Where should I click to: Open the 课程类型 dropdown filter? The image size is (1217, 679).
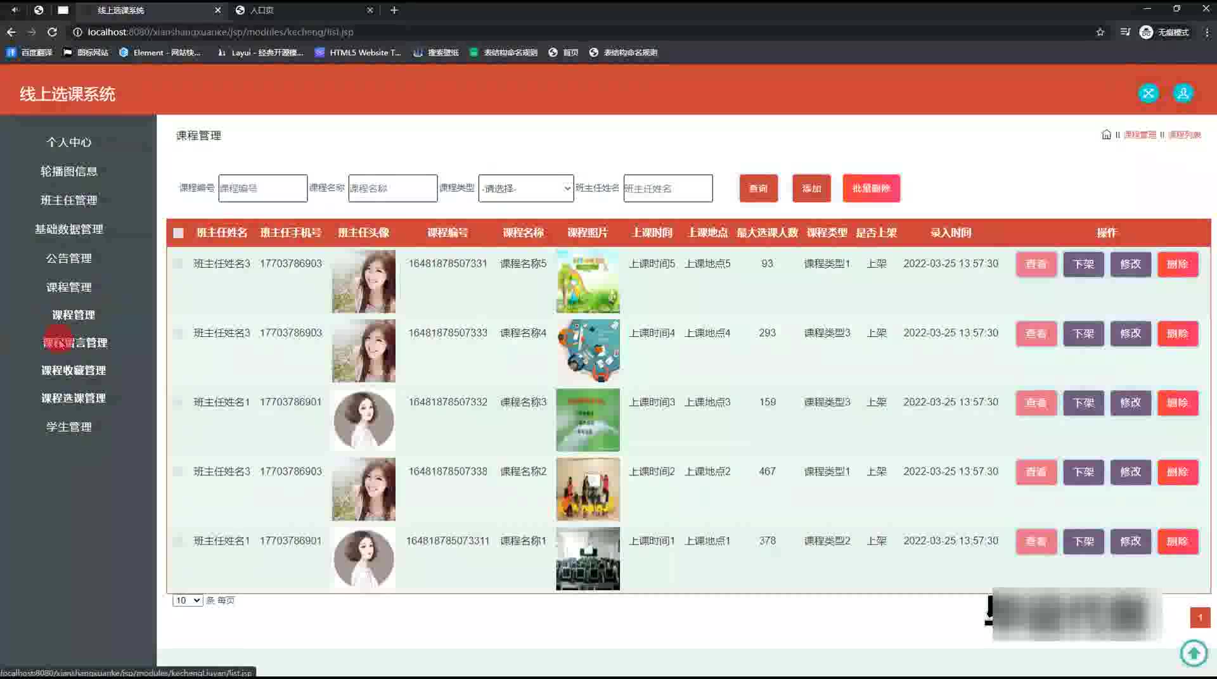click(x=525, y=188)
